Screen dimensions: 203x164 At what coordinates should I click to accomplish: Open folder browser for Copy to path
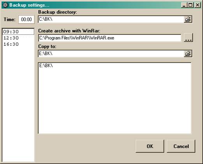pos(188,53)
